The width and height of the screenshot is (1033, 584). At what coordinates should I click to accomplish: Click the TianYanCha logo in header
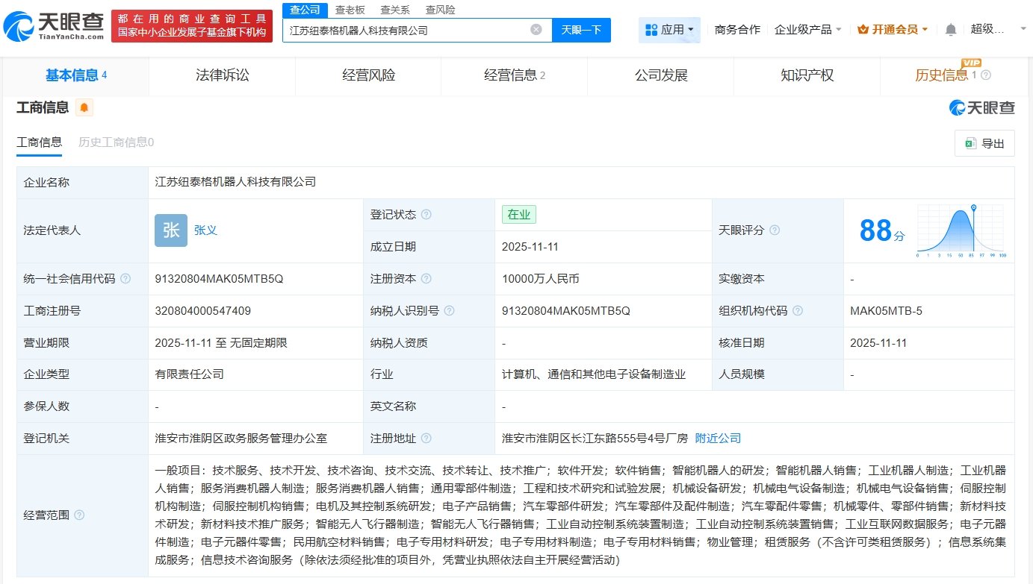54,26
